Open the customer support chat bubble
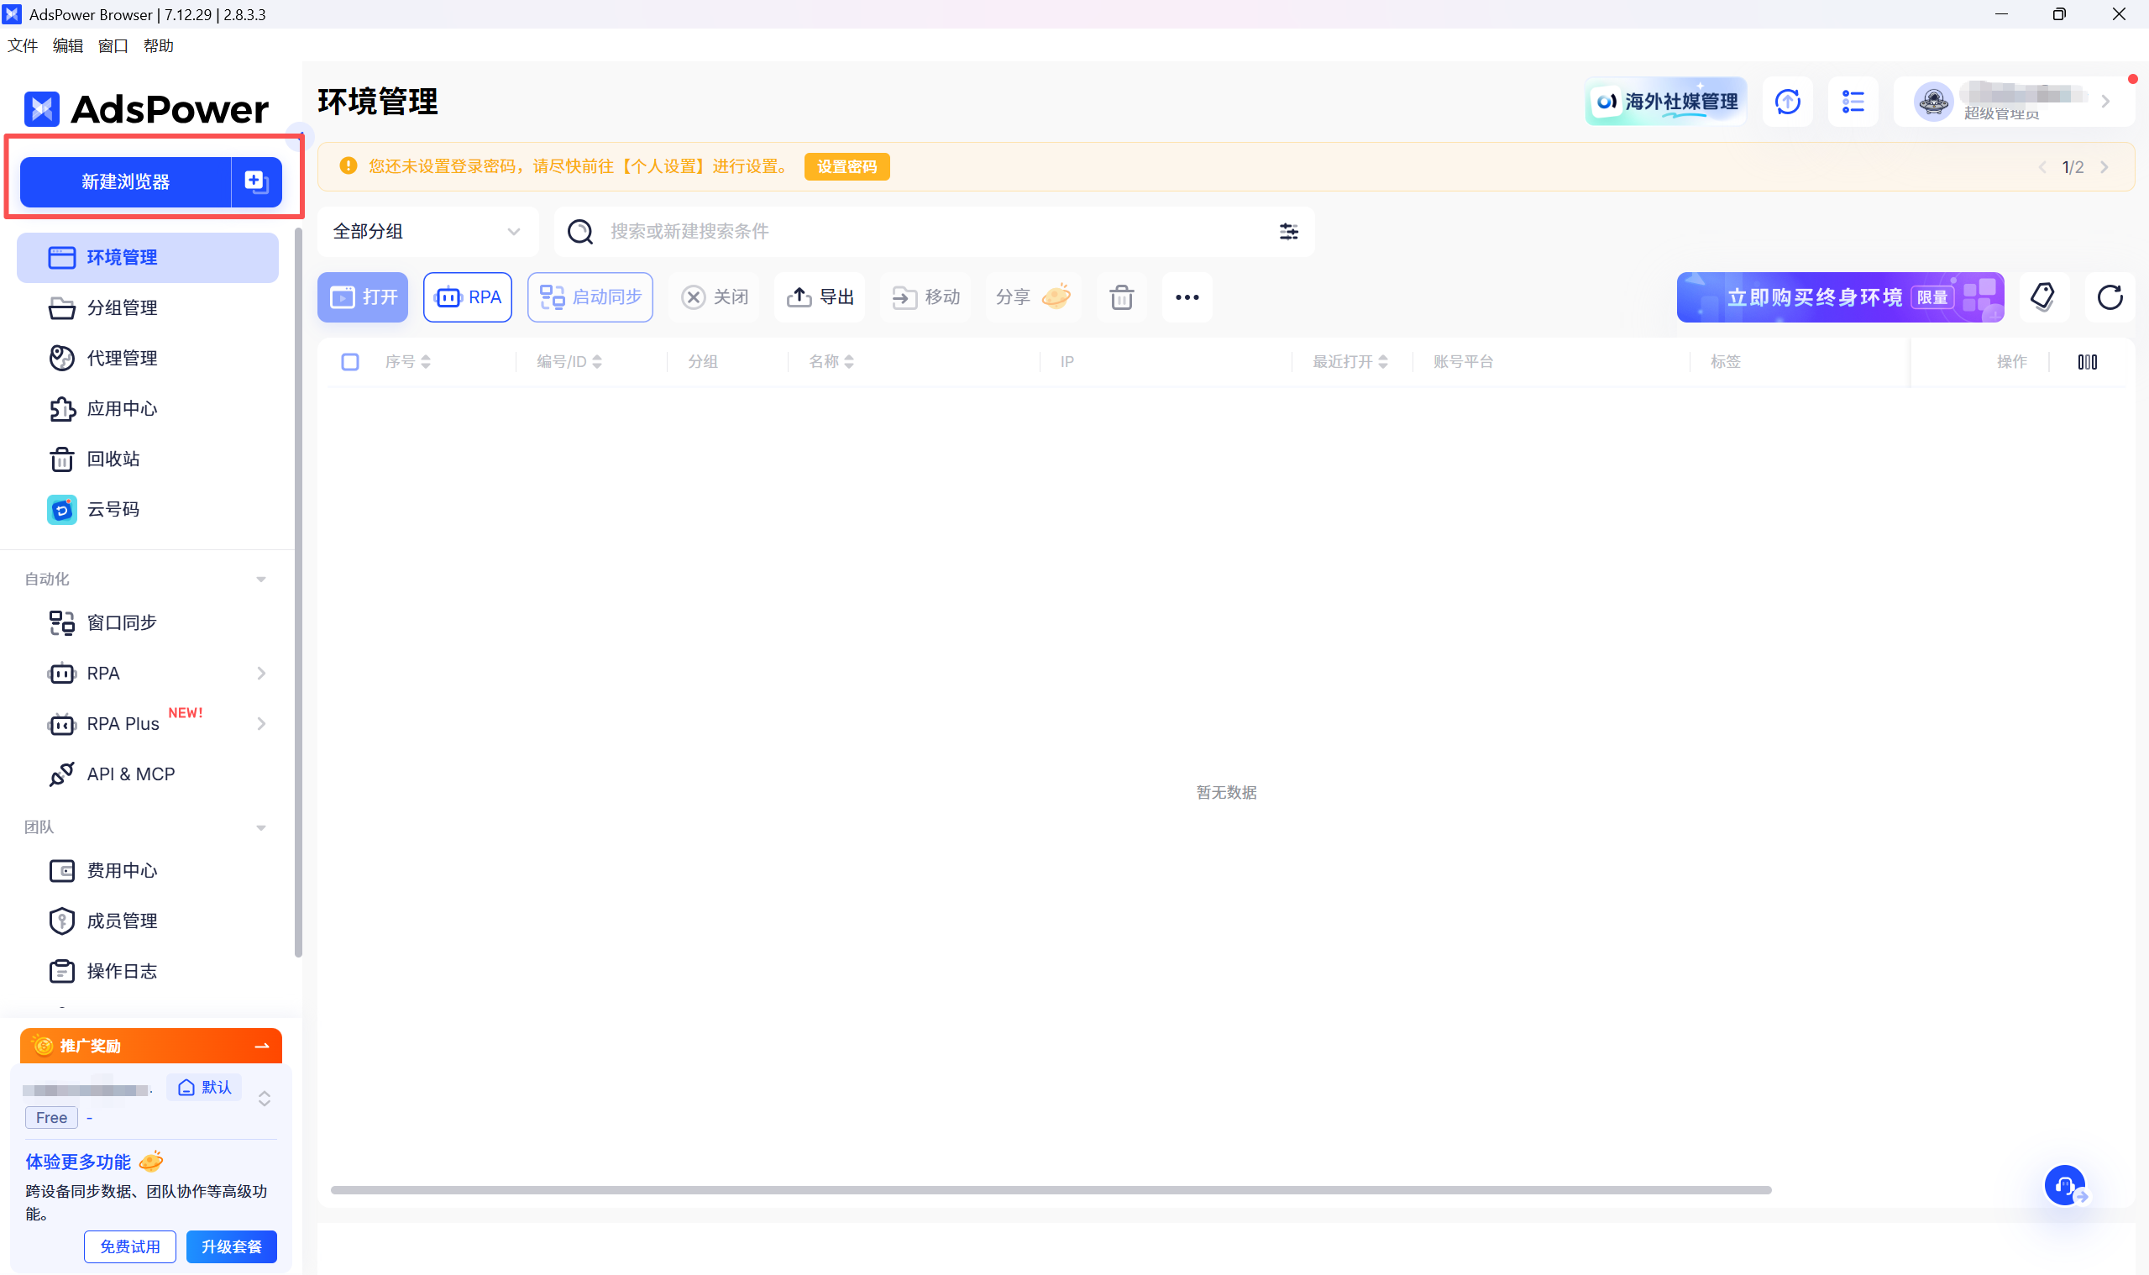Viewport: 2149px width, 1275px height. click(2064, 1185)
